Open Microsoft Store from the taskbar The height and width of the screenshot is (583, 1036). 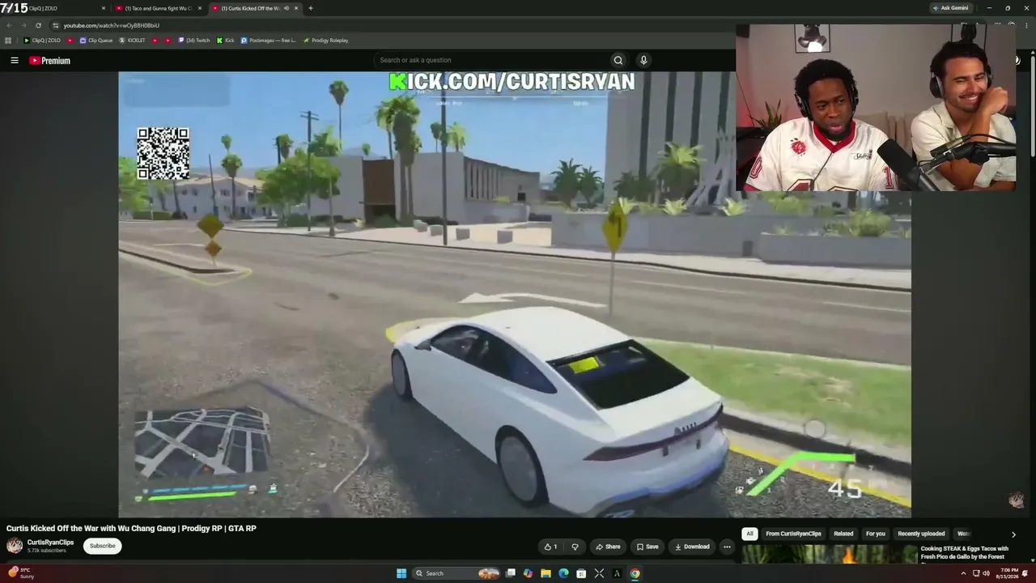pos(581,573)
